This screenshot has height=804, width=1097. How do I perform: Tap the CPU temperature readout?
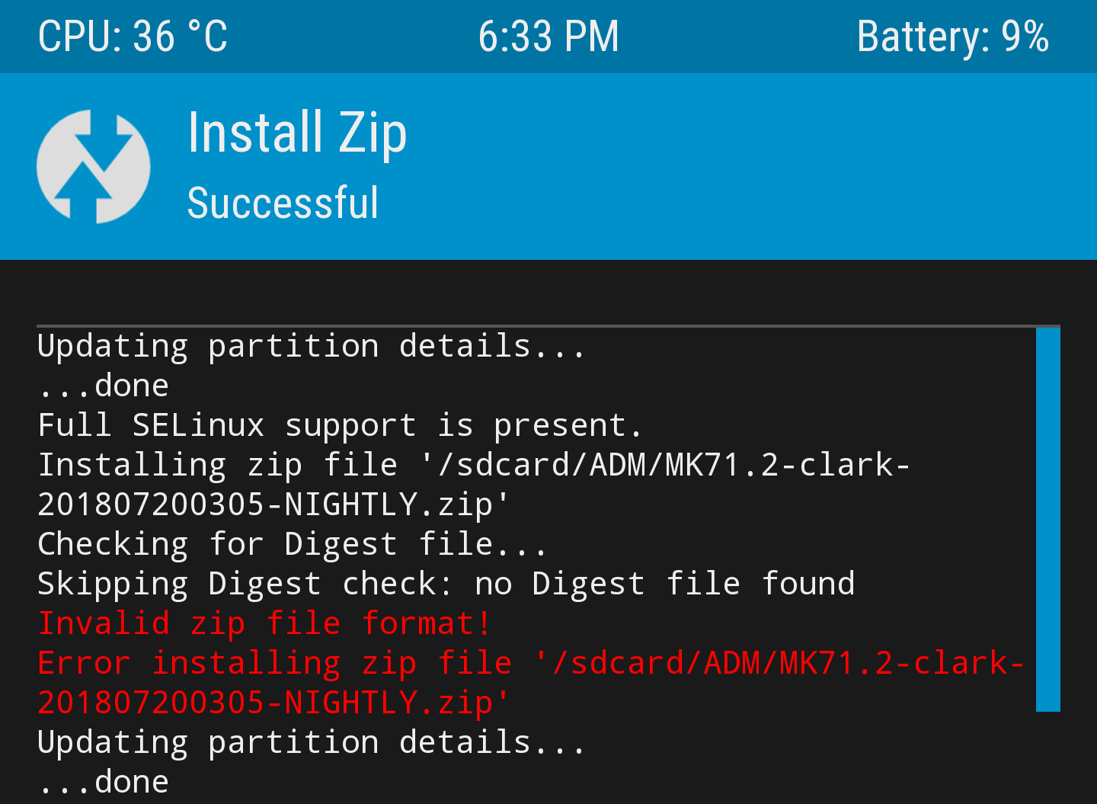(x=133, y=37)
